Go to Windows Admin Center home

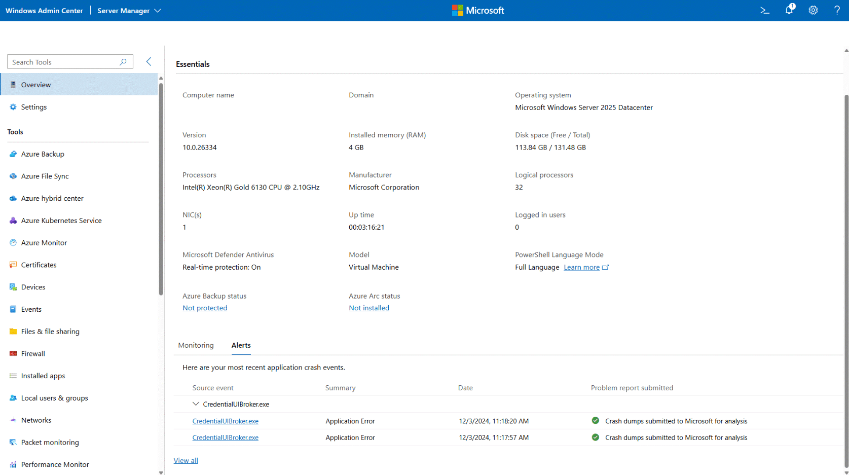pyautogui.click(x=44, y=11)
